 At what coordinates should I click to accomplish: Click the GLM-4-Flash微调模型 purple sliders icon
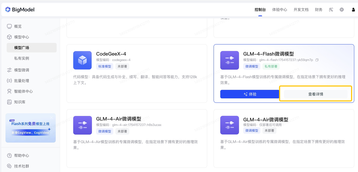230,60
